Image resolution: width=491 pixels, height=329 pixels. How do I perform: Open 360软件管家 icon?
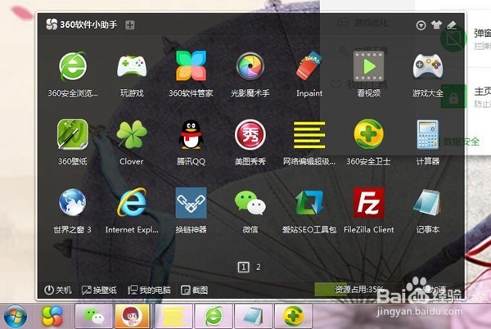(191, 66)
